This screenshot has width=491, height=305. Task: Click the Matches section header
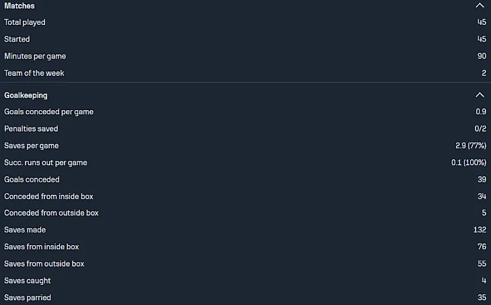pyautogui.click(x=20, y=5)
